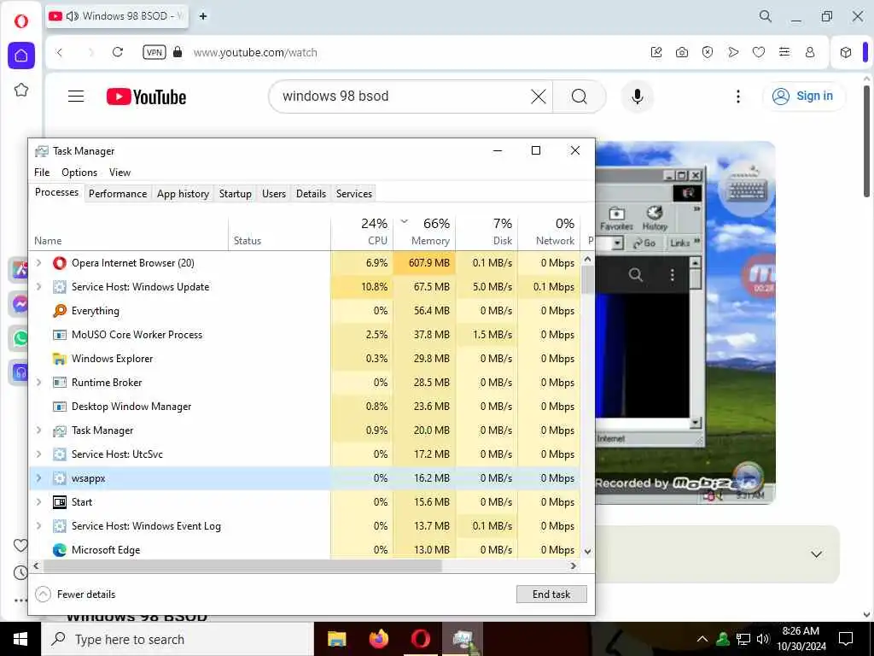Select the Everything process row

pyautogui.click(x=305, y=311)
